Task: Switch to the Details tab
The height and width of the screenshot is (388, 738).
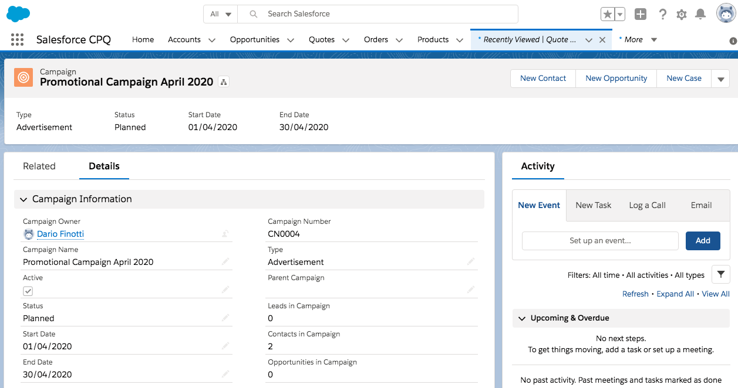Action: (x=105, y=166)
